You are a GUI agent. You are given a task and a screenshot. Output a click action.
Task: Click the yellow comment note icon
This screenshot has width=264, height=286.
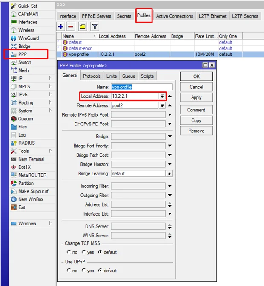pyautogui.click(x=83, y=26)
